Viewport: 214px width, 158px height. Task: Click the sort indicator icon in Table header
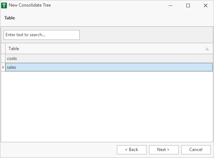pos(207,49)
